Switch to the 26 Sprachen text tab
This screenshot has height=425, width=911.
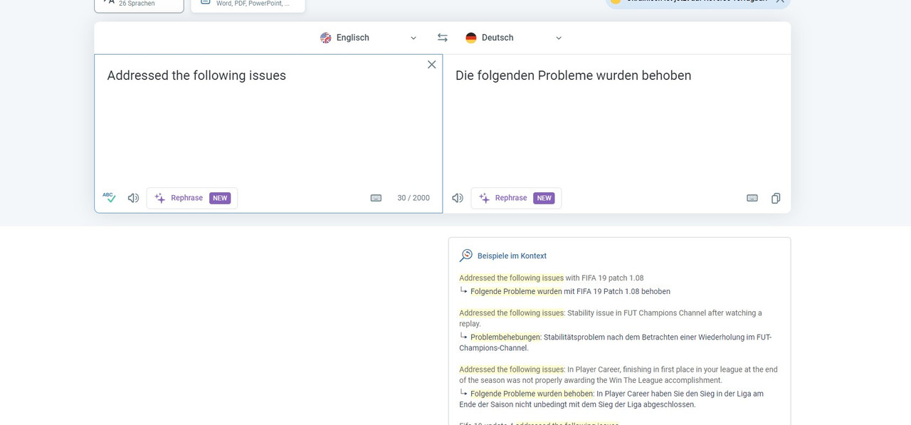pyautogui.click(x=139, y=4)
